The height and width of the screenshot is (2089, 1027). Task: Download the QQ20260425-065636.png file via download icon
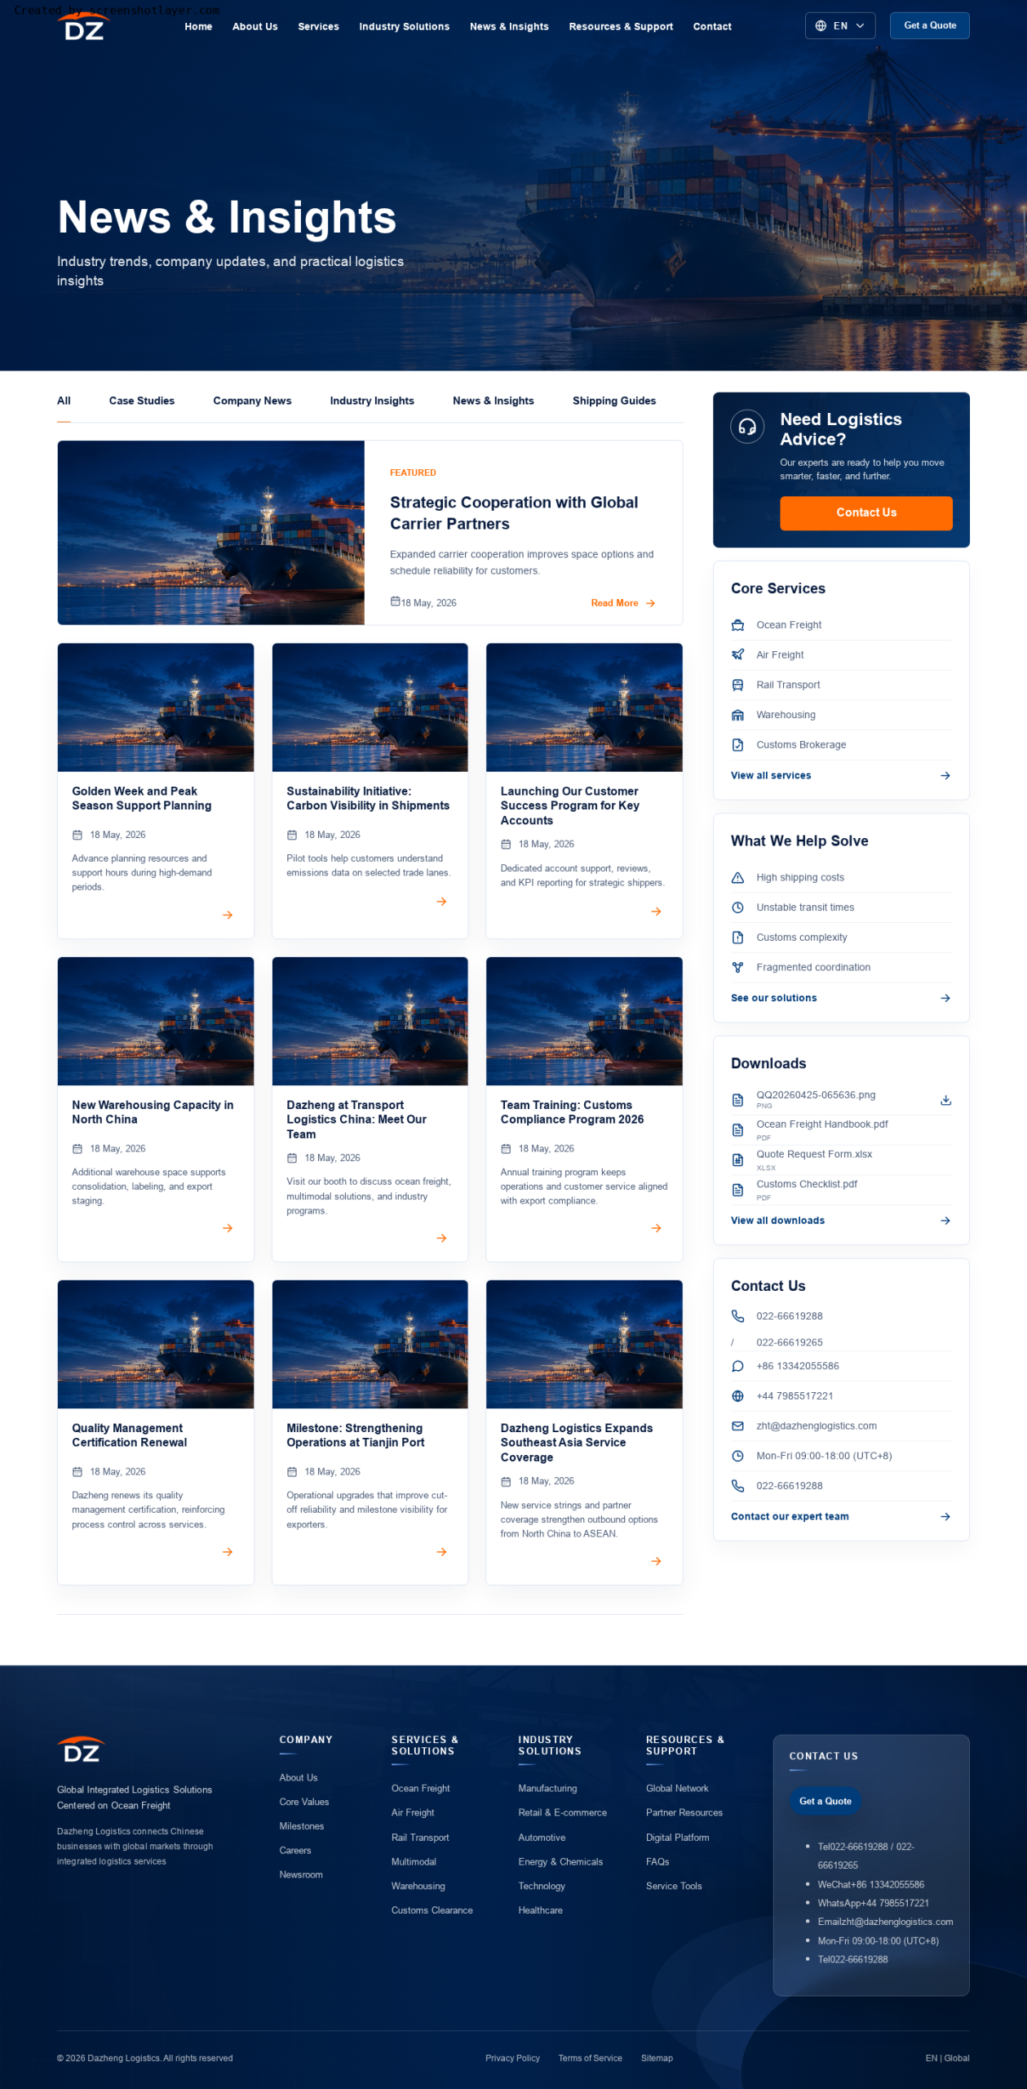(x=945, y=1100)
